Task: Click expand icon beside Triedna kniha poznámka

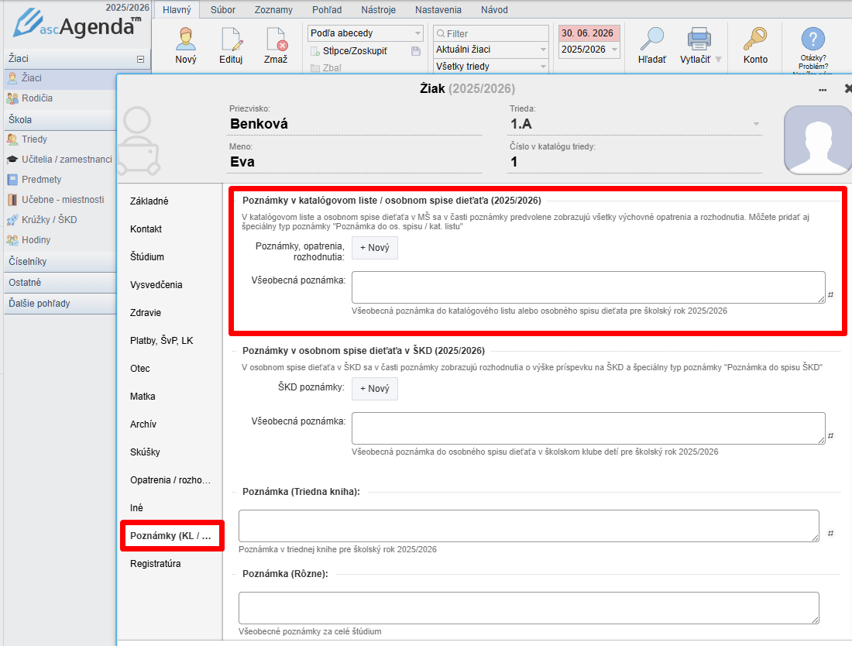Action: [830, 534]
